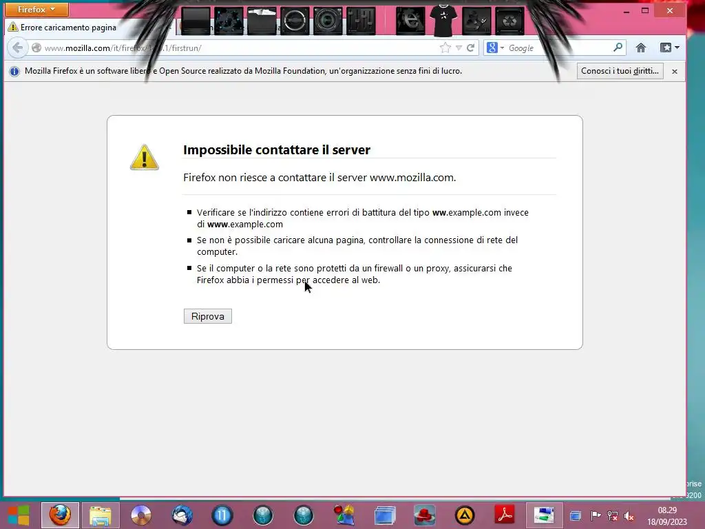Click the 'Riprova' retry button
Screen dimensions: 705x529
[208, 316]
